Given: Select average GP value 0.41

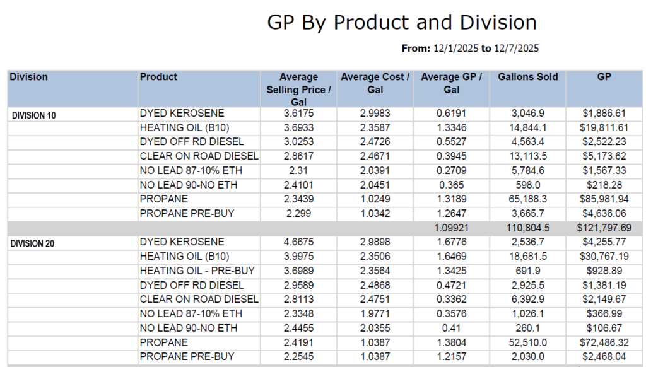Looking at the screenshot, I should pos(452,328).
